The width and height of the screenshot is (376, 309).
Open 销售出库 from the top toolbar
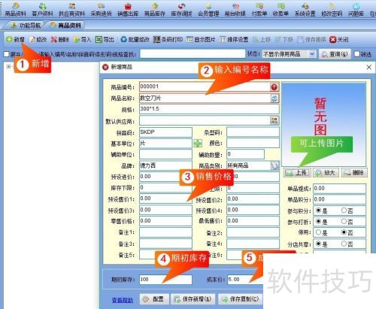[128, 9]
